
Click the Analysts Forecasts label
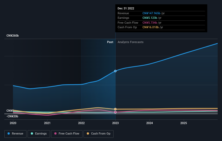pyautogui.click(x=131, y=42)
